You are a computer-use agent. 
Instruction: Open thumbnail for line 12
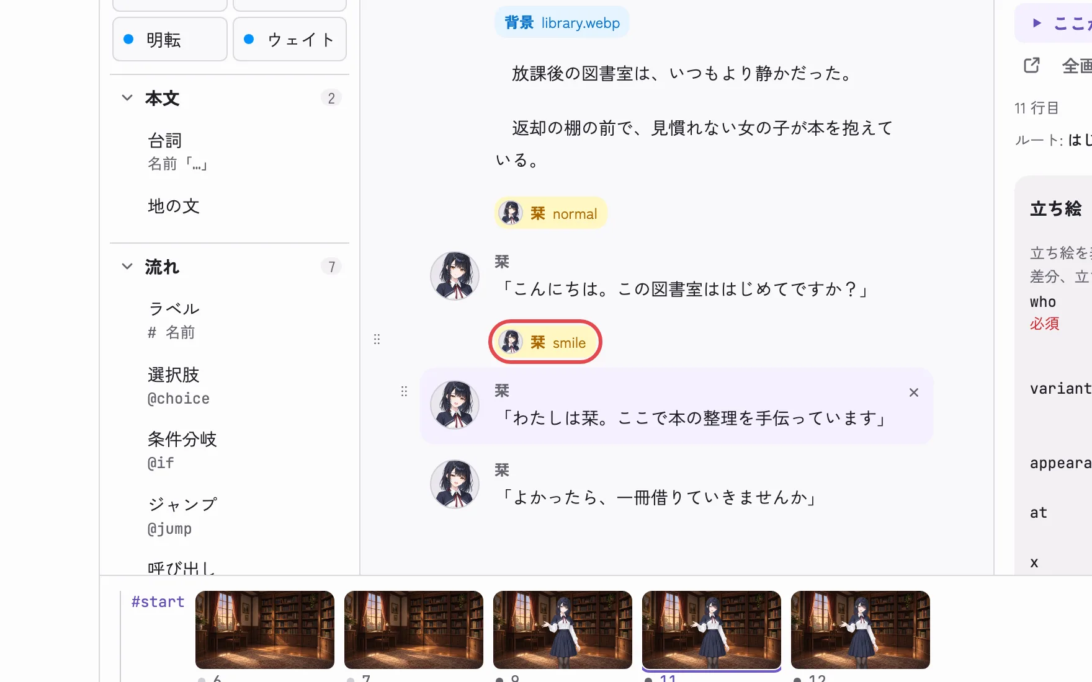pos(861,630)
